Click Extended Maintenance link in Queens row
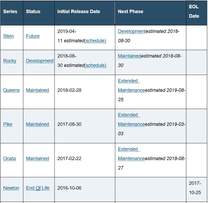This screenshot has width=208, height=203. click(x=131, y=86)
